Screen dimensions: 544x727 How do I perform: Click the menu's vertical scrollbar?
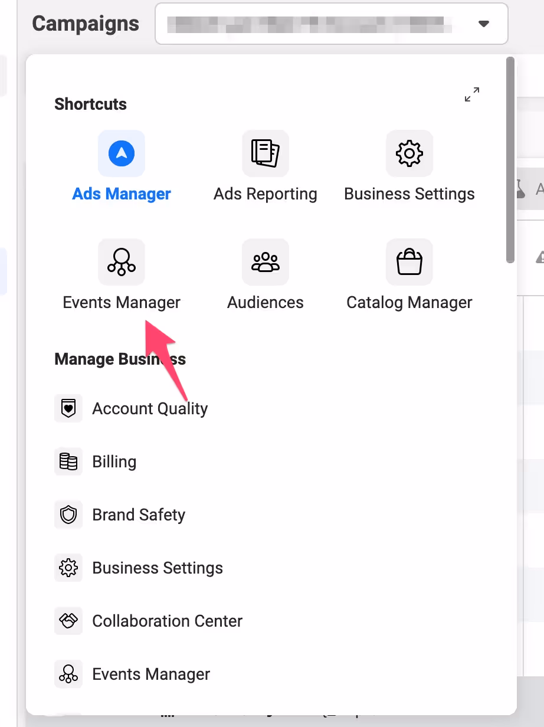click(x=510, y=159)
